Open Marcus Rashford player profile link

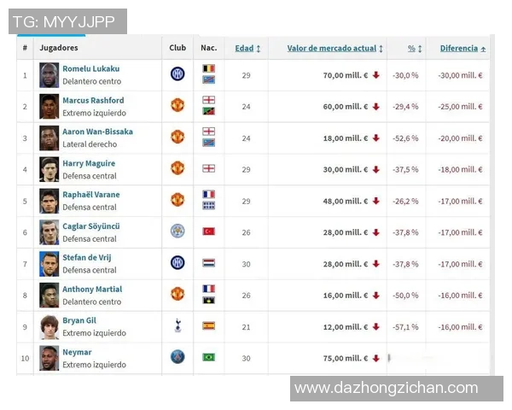93,100
